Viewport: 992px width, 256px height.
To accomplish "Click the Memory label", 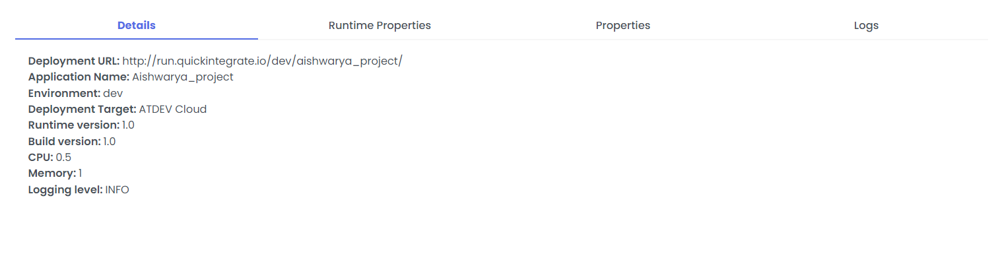I will (x=52, y=173).
